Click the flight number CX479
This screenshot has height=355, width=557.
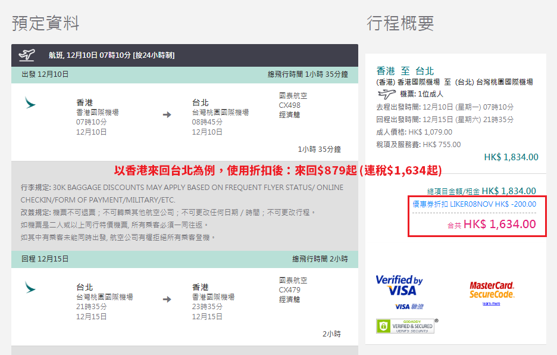[x=290, y=290]
